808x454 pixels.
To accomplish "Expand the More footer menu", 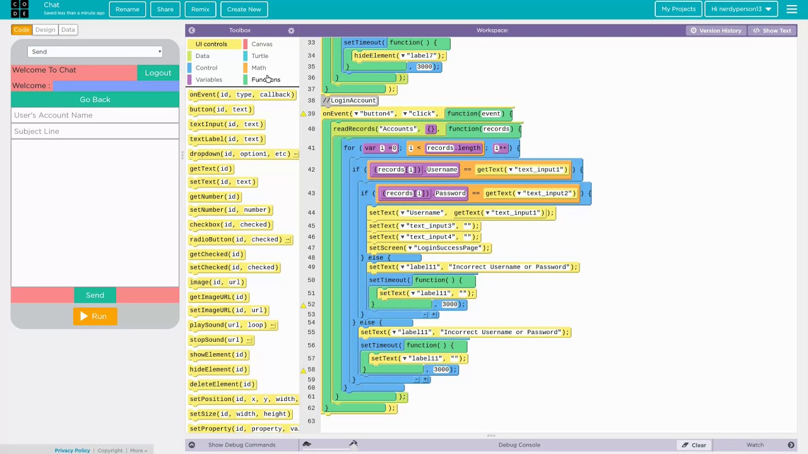I will click(138, 450).
